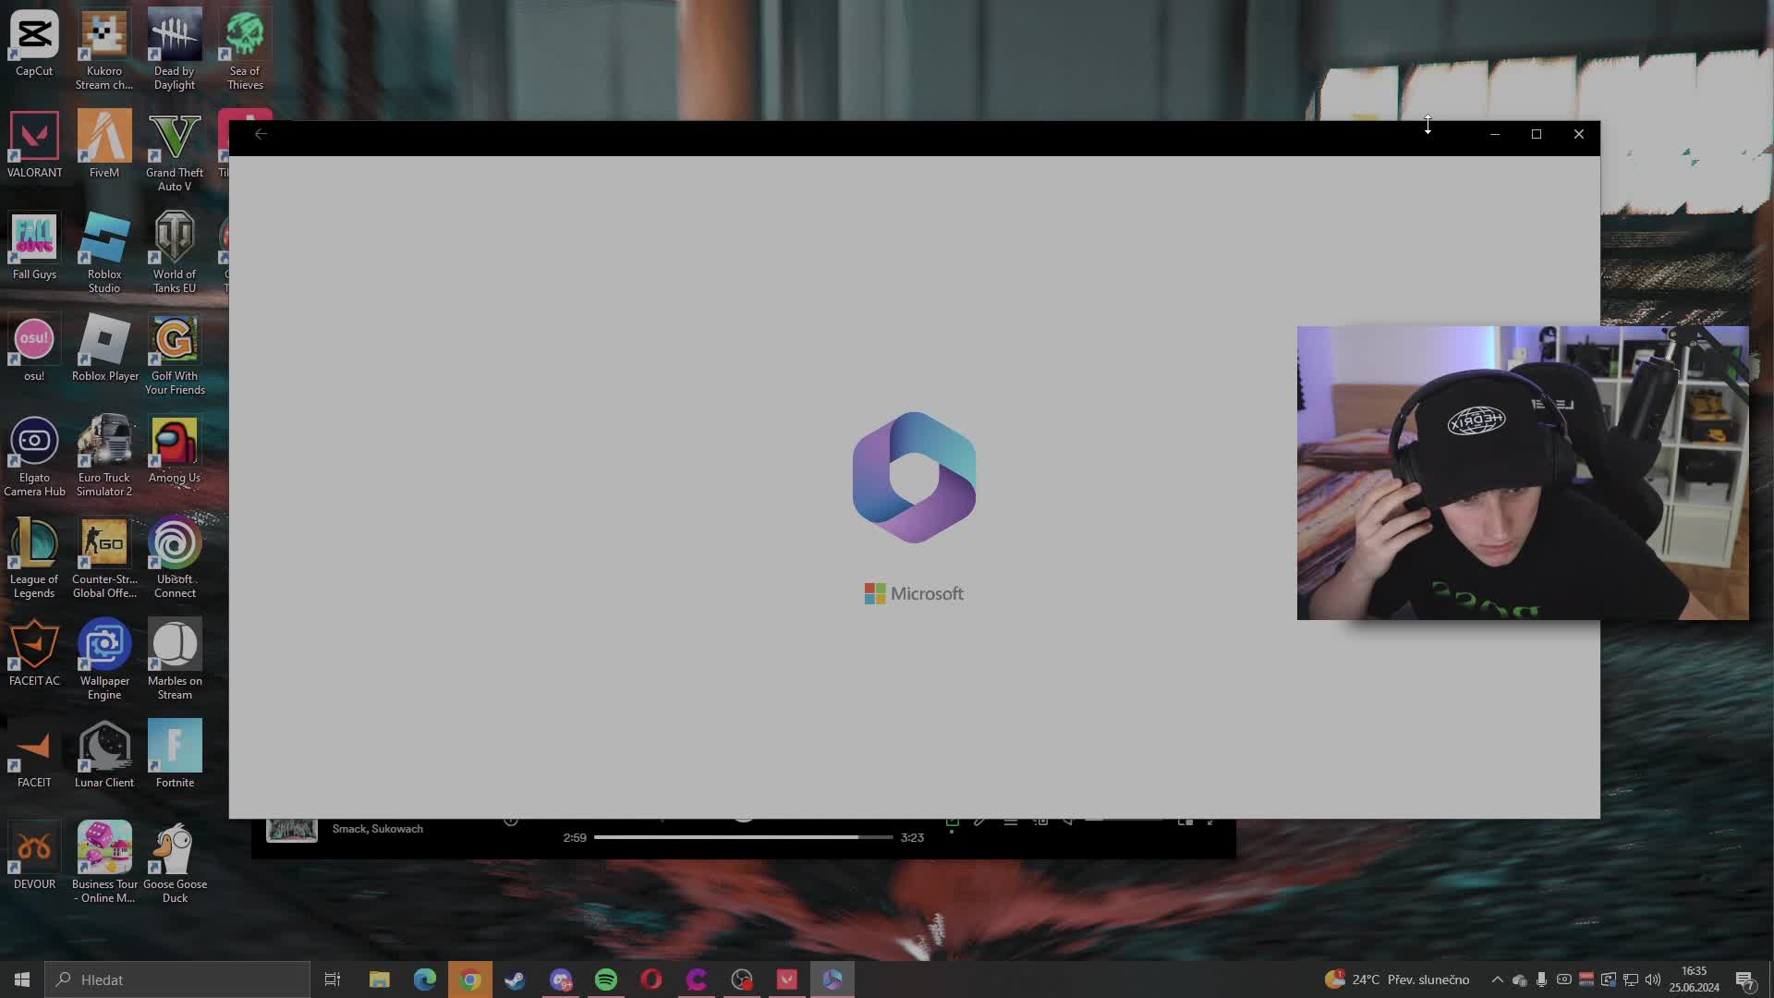Select the FACEIT AC desktop icon
Image resolution: width=1774 pixels, height=998 pixels.
click(x=34, y=653)
